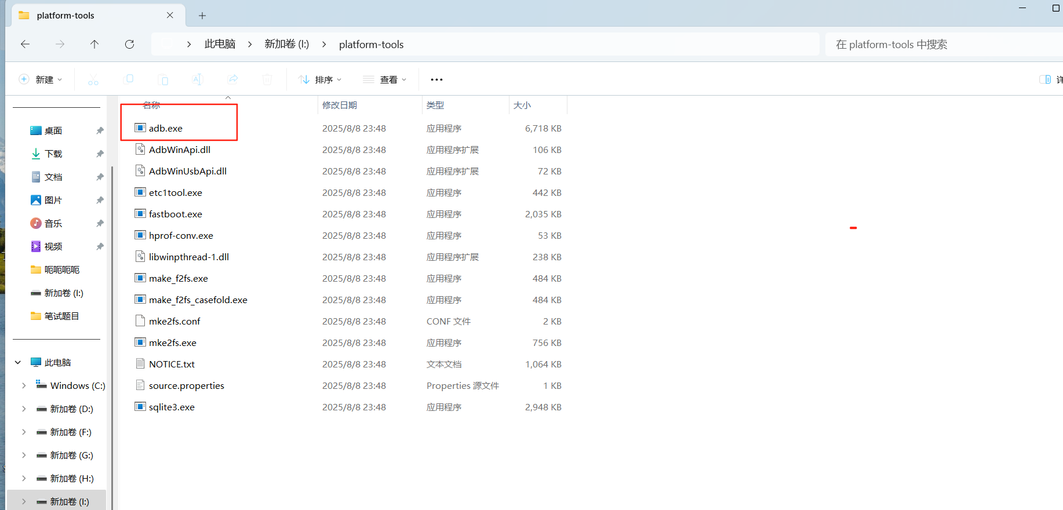
Task: Open the 新建 dropdown
Action: click(x=41, y=79)
